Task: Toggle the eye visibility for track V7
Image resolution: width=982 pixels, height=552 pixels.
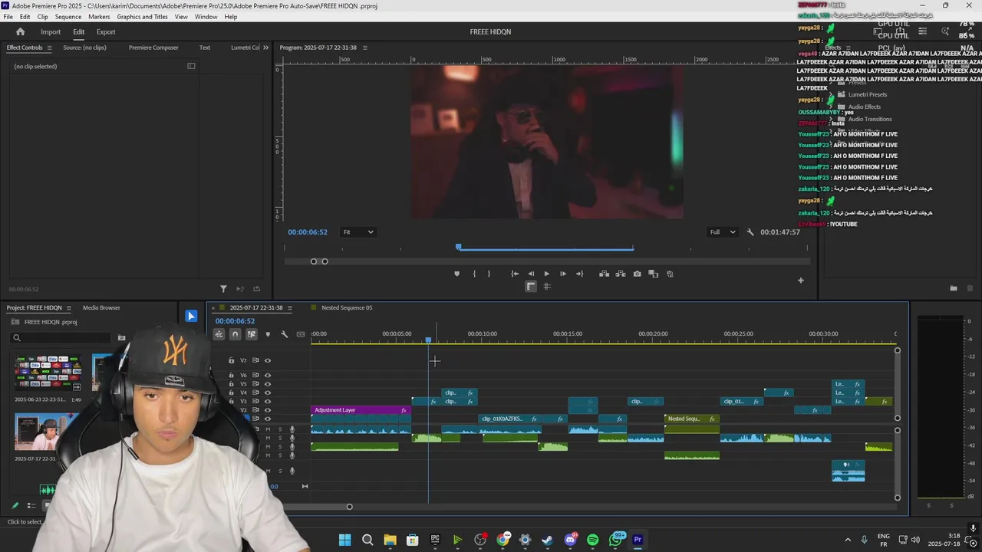Action: point(268,360)
